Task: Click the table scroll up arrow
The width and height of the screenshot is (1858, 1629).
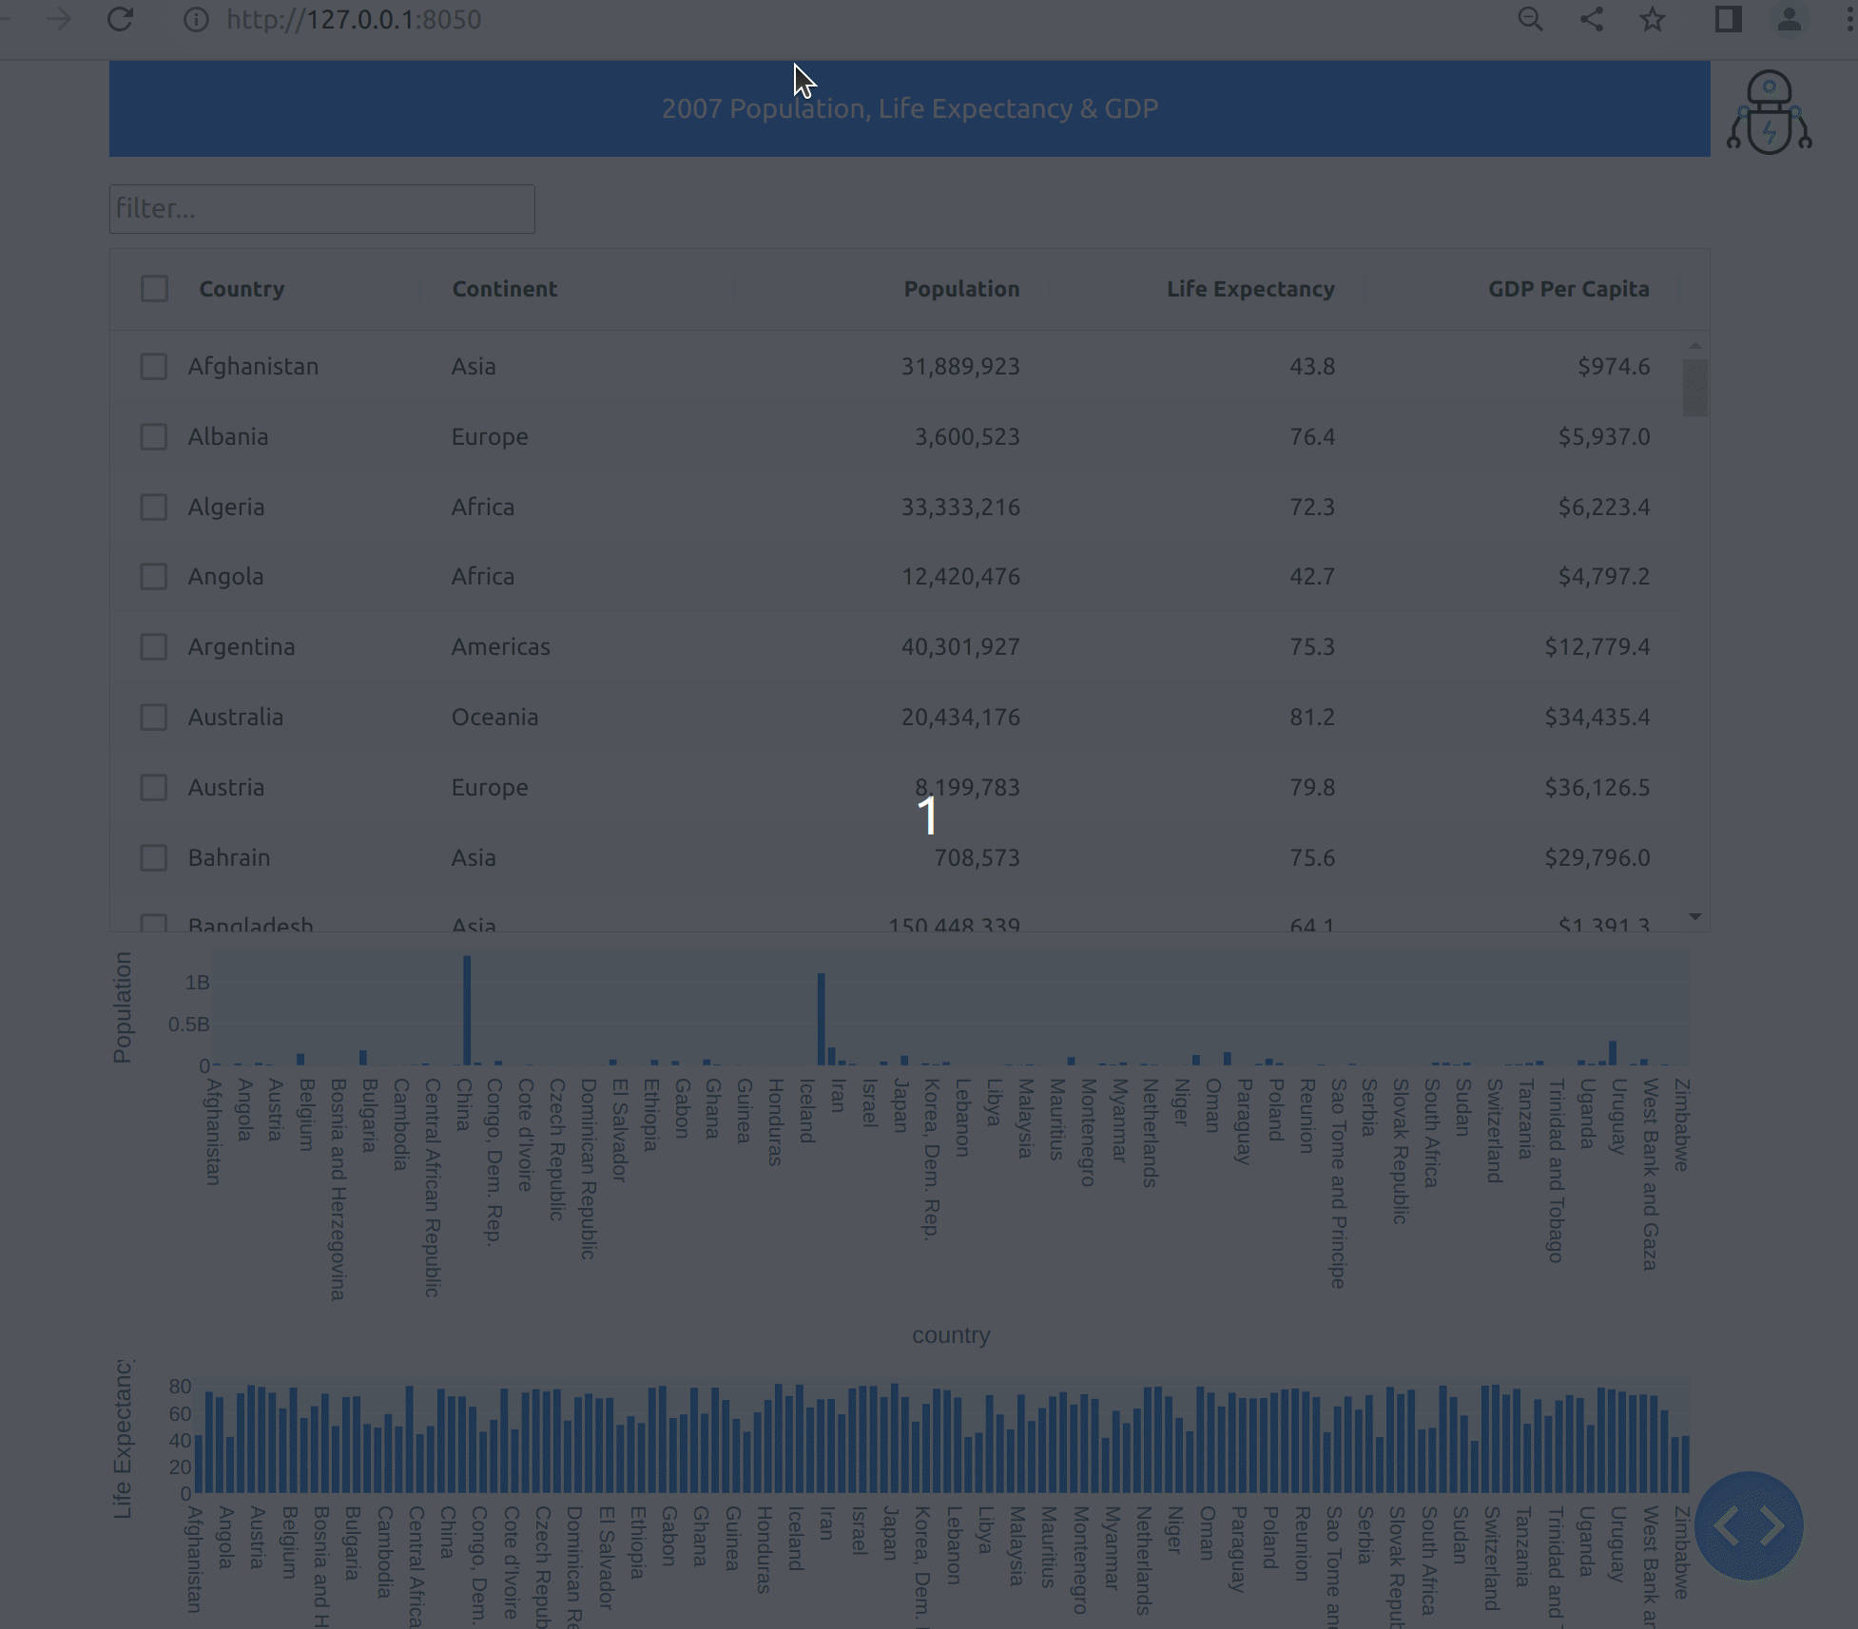Action: coord(1694,346)
